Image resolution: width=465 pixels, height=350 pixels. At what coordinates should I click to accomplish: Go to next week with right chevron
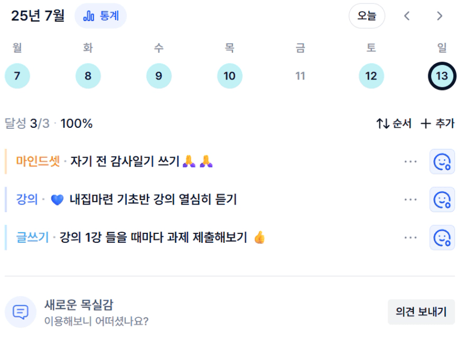[439, 16]
